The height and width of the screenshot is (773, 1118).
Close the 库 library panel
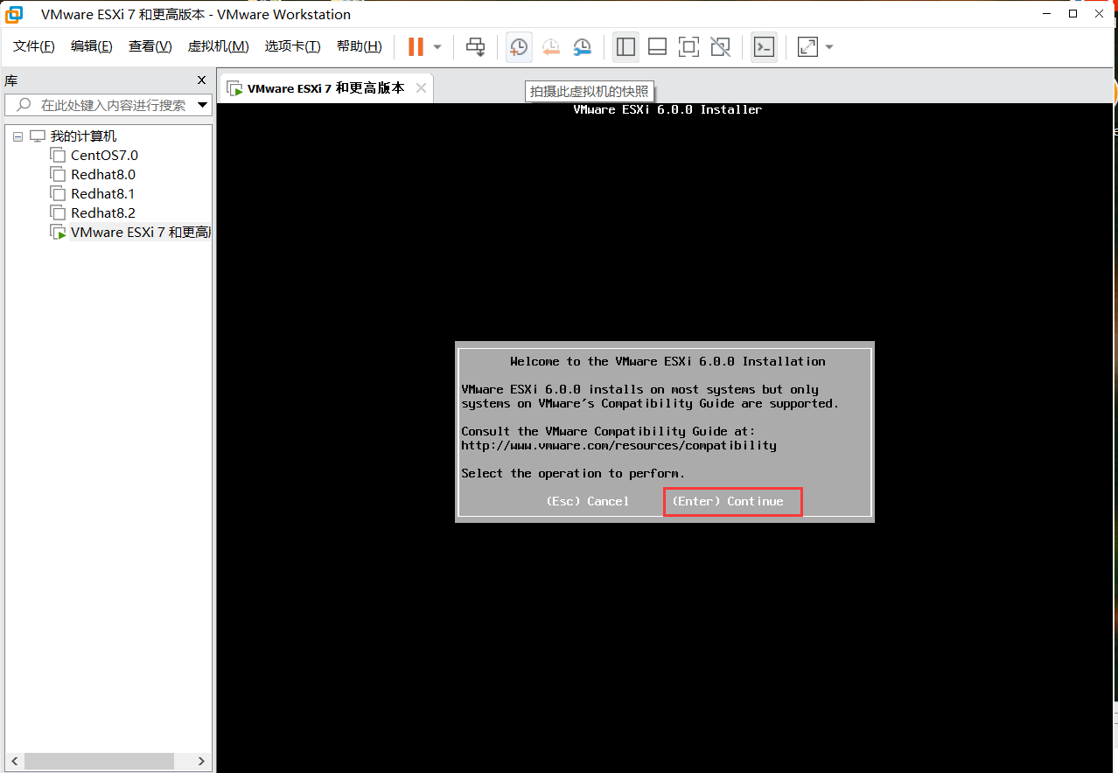(201, 80)
